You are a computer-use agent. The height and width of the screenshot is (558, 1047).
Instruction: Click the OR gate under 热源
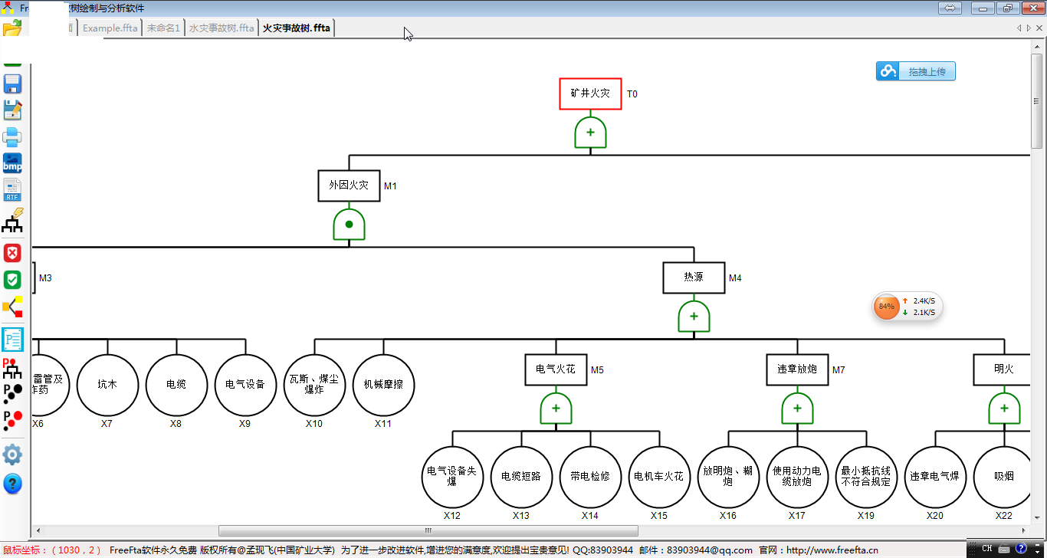694,317
